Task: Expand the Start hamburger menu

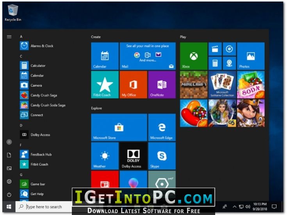Action: point(9,37)
